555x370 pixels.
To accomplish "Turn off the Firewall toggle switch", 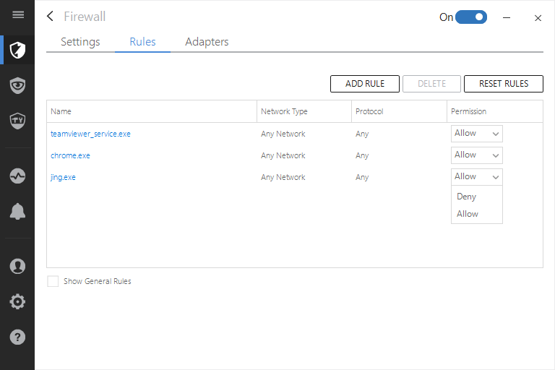I will [x=471, y=17].
